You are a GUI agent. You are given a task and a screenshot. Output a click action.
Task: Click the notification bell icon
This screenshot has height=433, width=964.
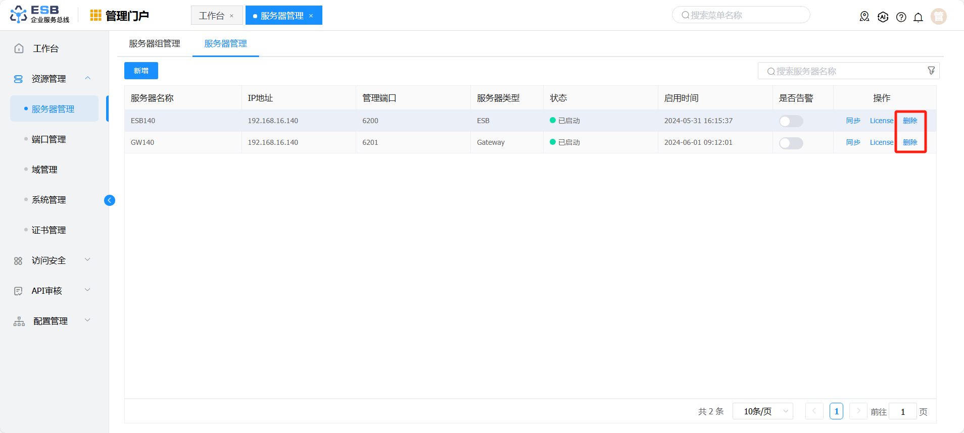point(918,17)
